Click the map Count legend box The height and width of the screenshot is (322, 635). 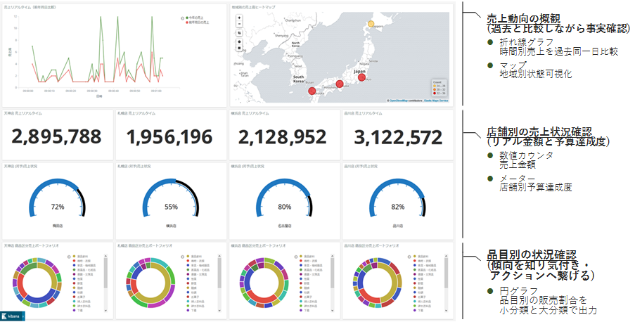(x=439, y=87)
